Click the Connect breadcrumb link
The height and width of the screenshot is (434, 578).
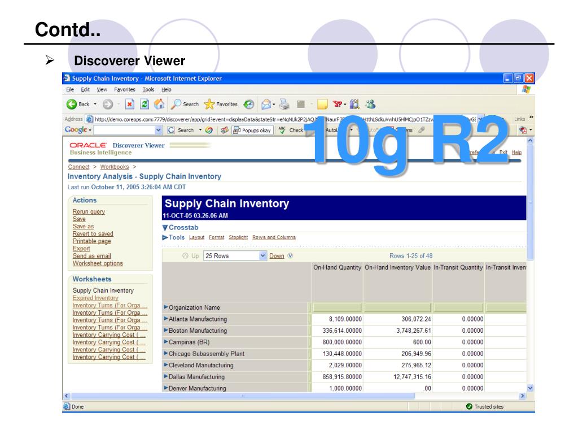[x=78, y=167]
